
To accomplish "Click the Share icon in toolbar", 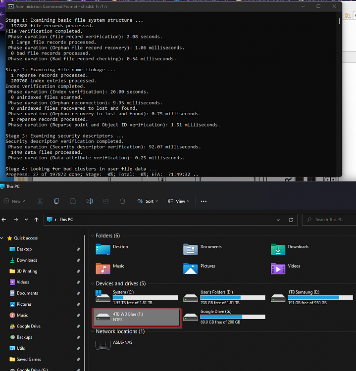I will (x=106, y=201).
